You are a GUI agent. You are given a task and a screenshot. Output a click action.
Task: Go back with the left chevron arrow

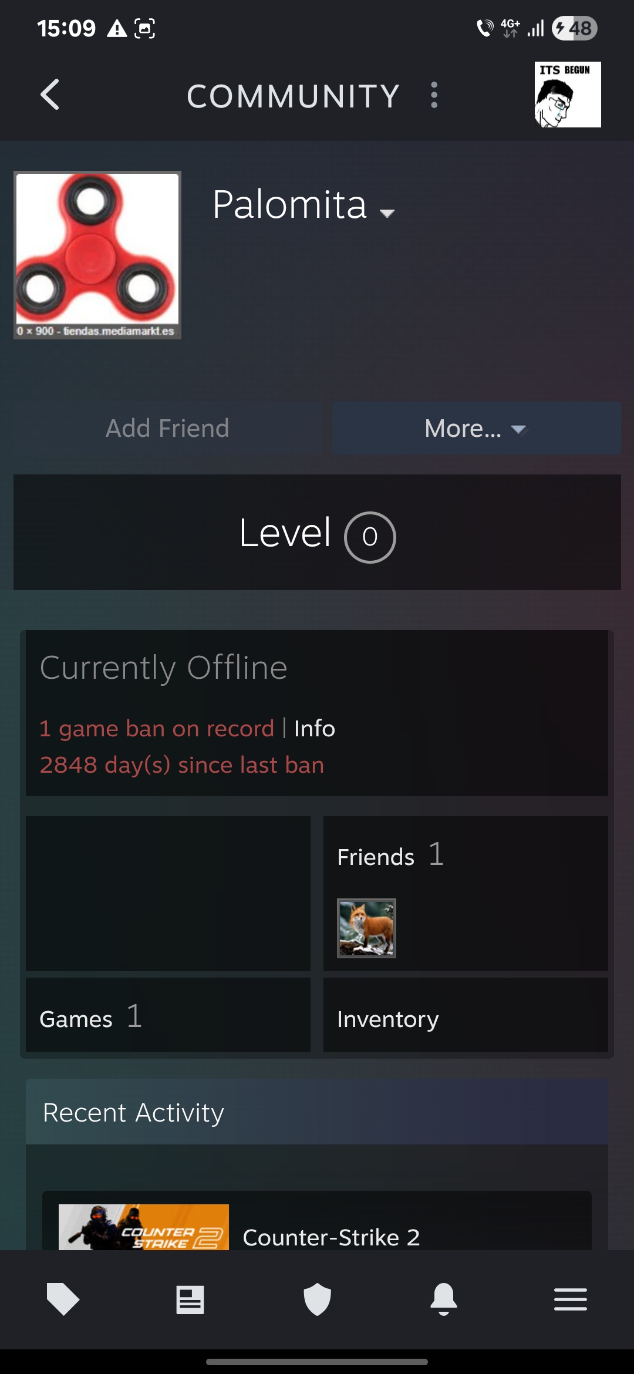(x=50, y=95)
